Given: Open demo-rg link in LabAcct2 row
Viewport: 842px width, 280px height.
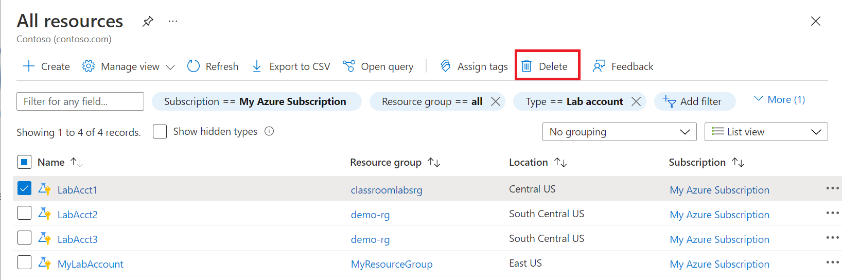Looking at the screenshot, I should 370,215.
